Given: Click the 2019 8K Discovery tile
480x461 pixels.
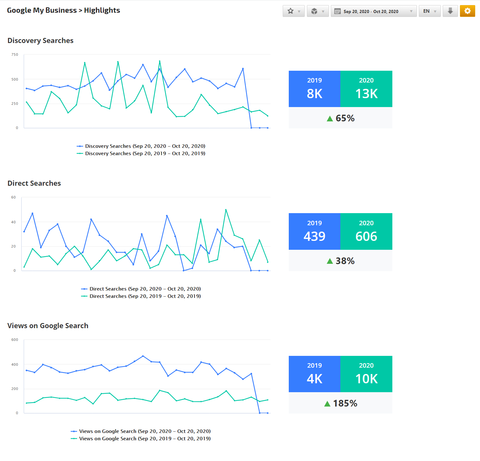Looking at the screenshot, I should tap(314, 89).
